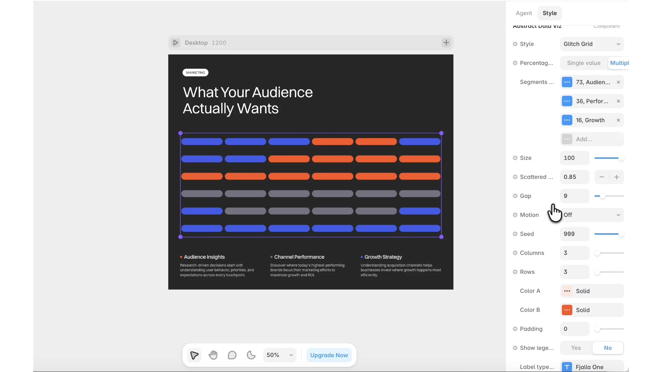Switch to the Agent tab

tap(524, 13)
